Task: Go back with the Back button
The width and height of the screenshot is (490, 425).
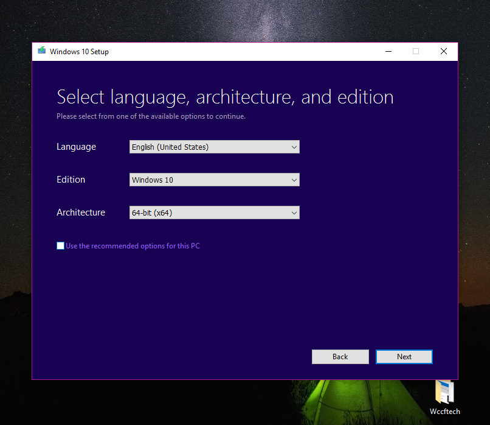Action: click(340, 357)
